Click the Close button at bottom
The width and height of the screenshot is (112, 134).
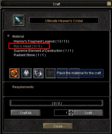click(58, 126)
